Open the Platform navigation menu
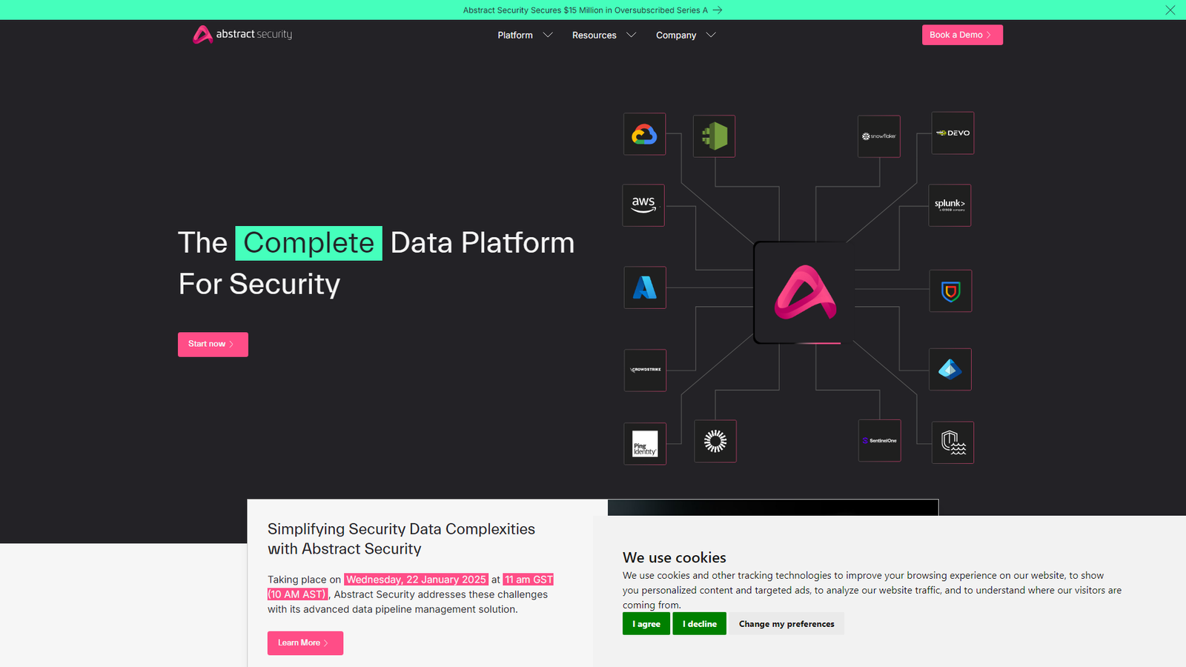1186x667 pixels. 515,35
